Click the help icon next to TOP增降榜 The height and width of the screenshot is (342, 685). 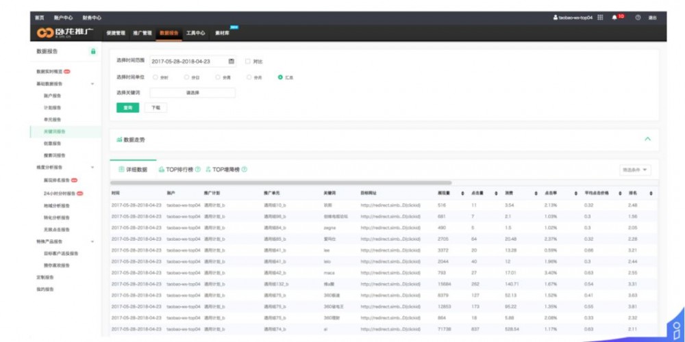tap(245, 170)
